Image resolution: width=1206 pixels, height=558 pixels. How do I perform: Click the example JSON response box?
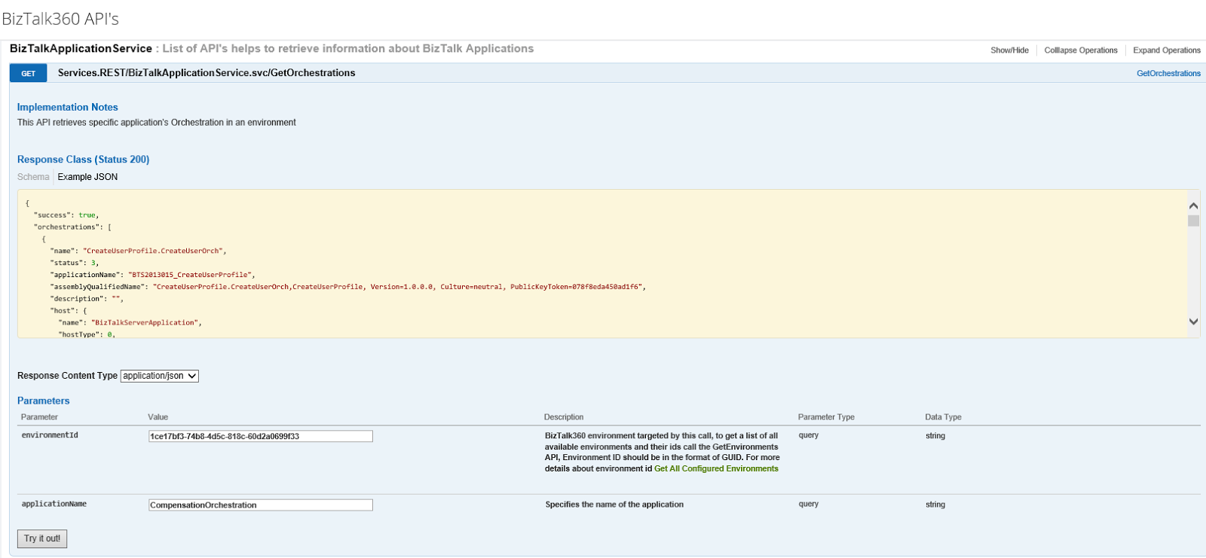point(608,264)
